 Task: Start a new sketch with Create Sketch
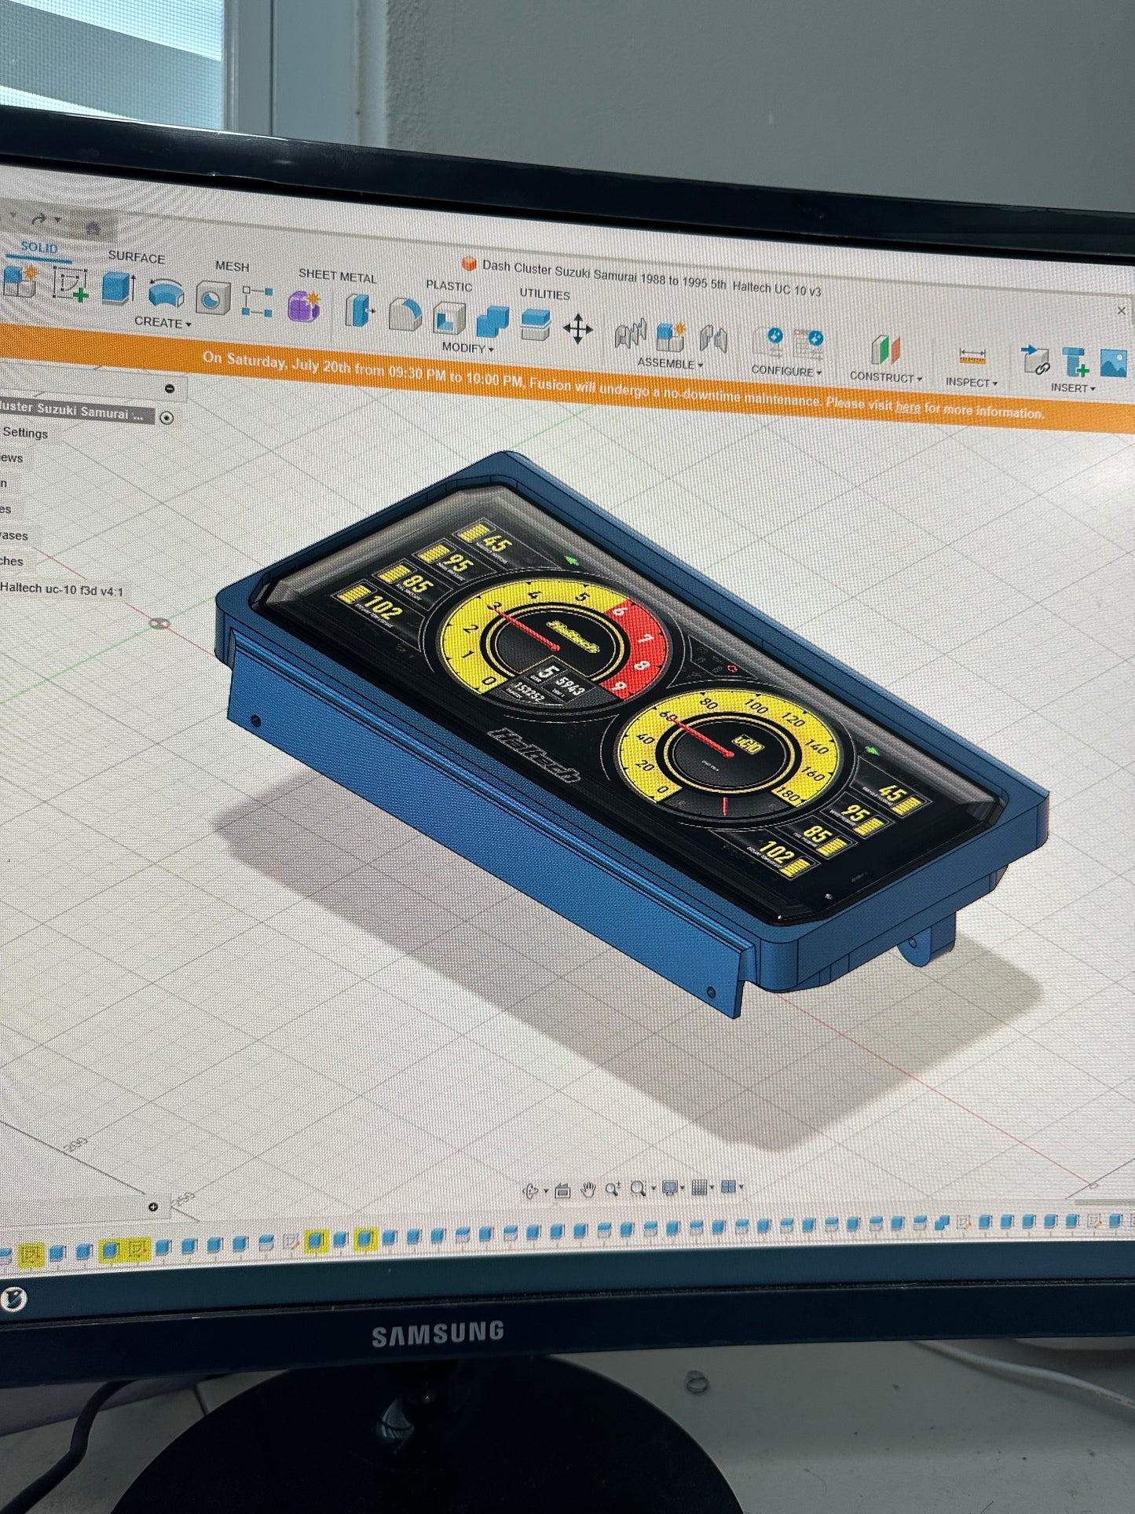70,284
